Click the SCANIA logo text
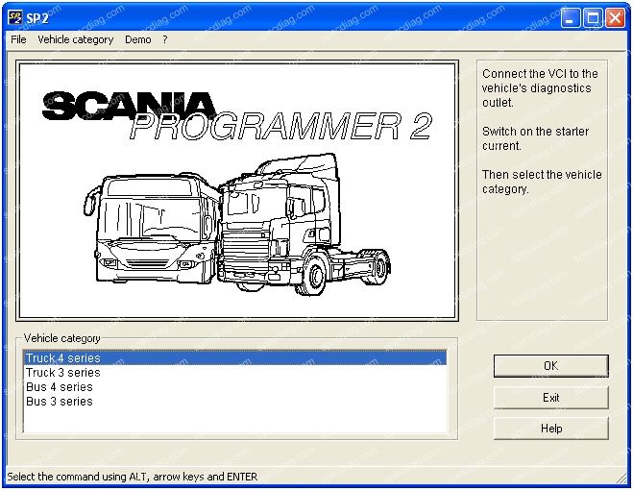This screenshot has width=633, height=491. point(130,105)
